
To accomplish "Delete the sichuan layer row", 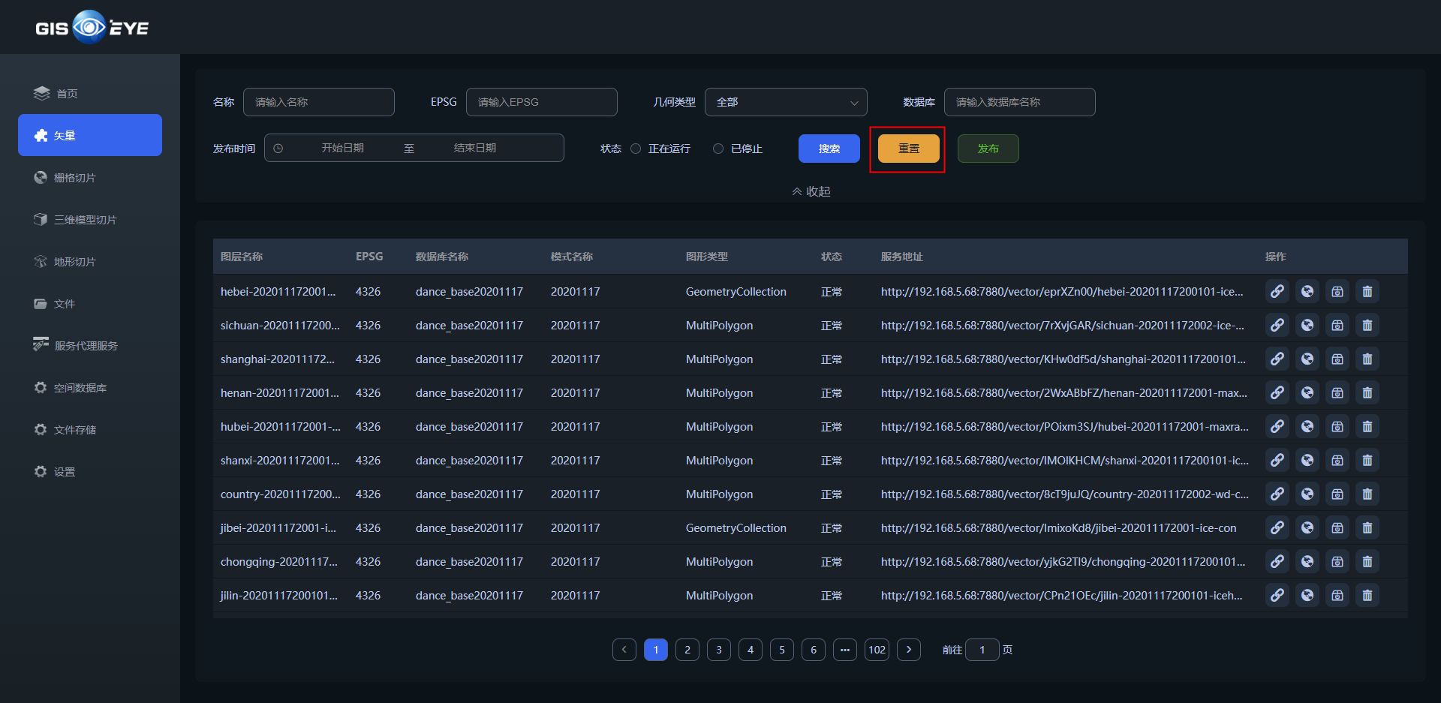I will [1367, 325].
